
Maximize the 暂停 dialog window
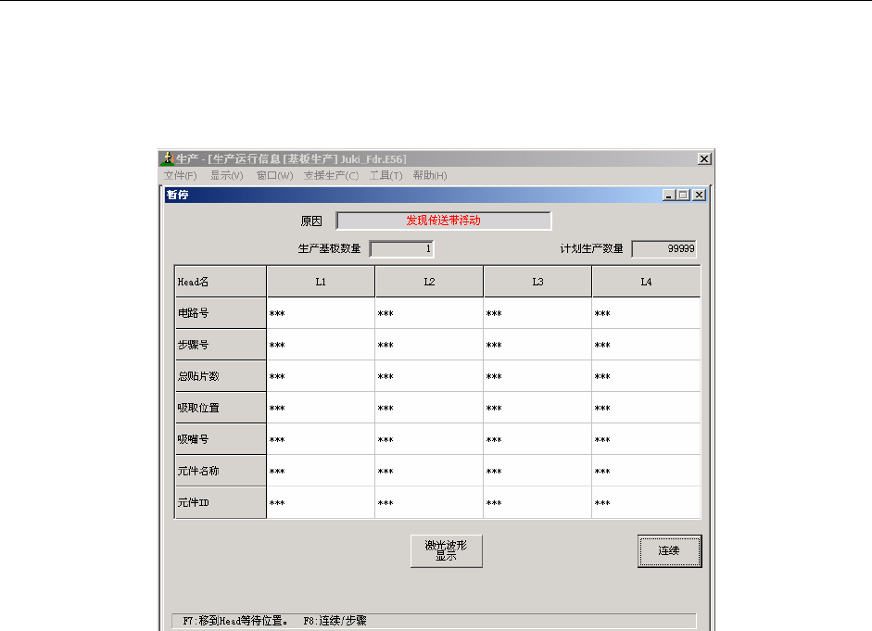point(684,196)
